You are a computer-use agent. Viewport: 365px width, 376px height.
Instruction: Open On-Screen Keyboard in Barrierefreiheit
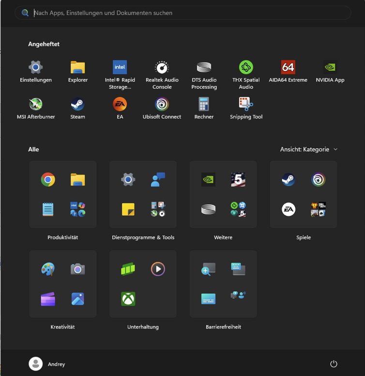coord(238,269)
